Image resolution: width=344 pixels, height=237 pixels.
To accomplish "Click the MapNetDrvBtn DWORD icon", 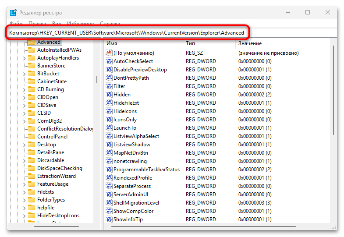I will point(109,152).
